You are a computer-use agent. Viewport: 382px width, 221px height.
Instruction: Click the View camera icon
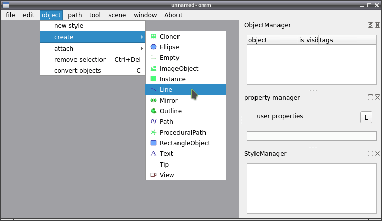click(x=154, y=175)
